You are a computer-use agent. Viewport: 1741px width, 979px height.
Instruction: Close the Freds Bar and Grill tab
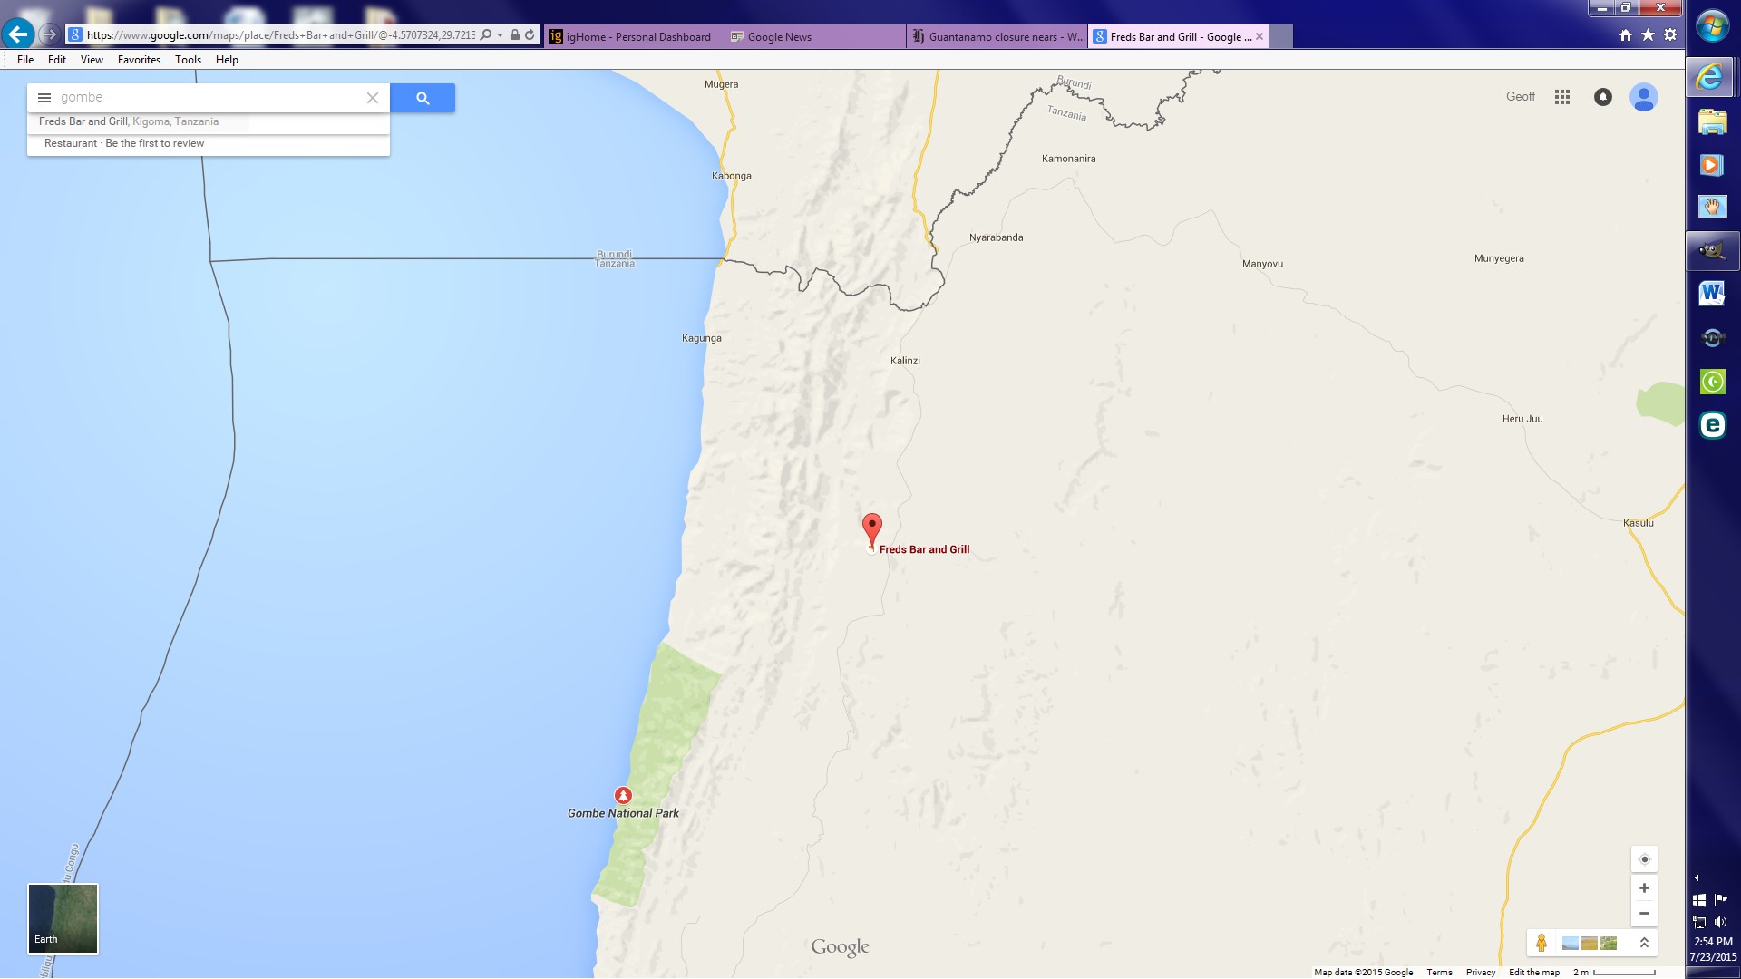(1260, 36)
